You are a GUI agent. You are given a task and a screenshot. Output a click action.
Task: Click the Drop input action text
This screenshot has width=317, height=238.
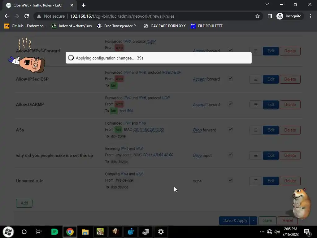click(202, 156)
